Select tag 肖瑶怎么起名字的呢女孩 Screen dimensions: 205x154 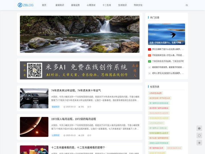(159, 143)
